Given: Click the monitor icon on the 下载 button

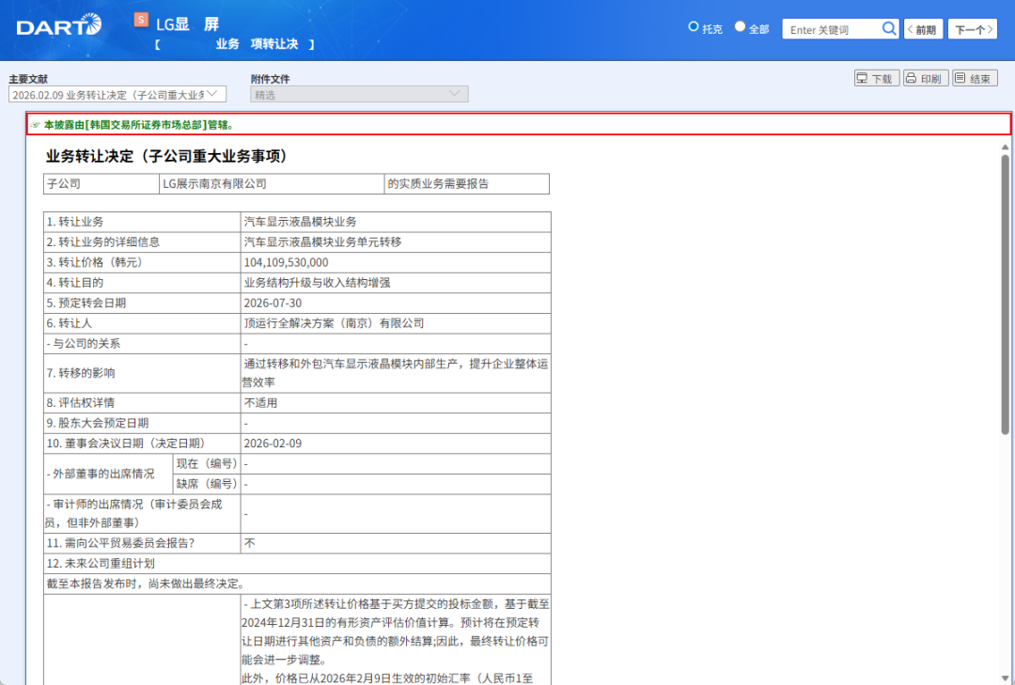Looking at the screenshot, I should (862, 78).
